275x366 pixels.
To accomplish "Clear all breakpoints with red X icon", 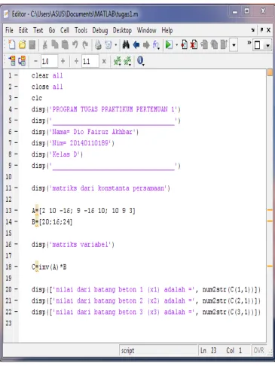I will coord(194,45).
